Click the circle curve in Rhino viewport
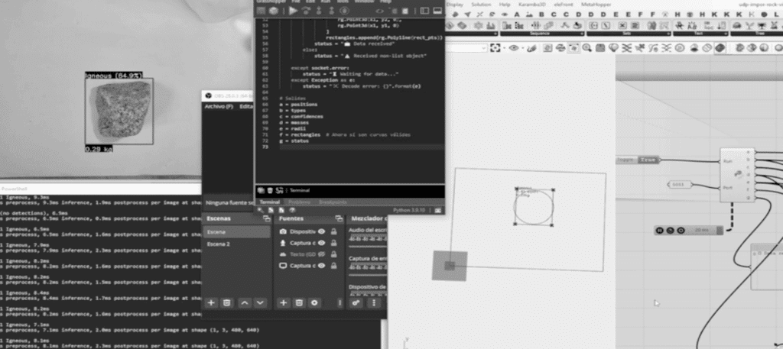Viewport: 783px width, 349px height. [x=533, y=207]
